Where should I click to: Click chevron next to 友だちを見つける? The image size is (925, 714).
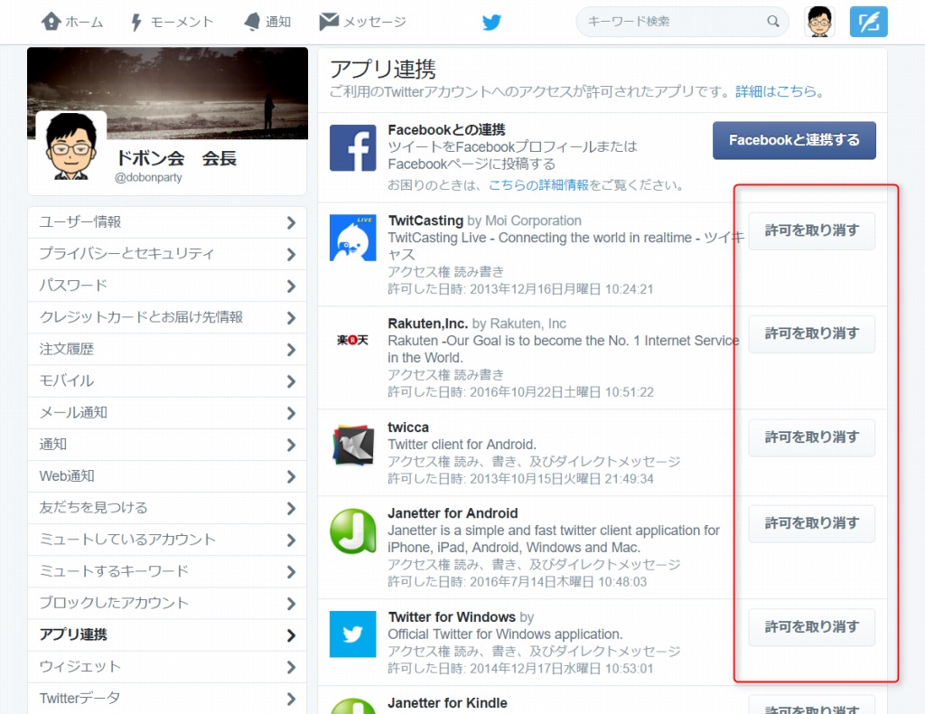click(x=291, y=509)
